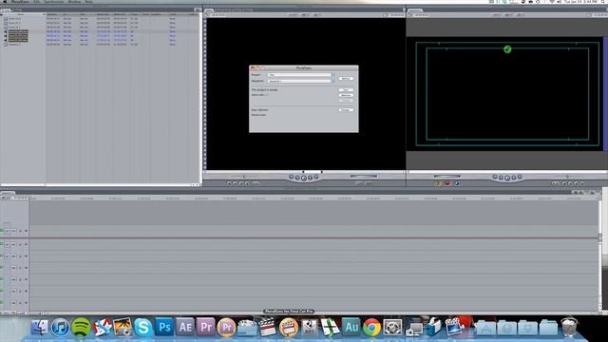Go to next edit in Canvas transport
The height and width of the screenshot is (342, 608).
pos(520,178)
